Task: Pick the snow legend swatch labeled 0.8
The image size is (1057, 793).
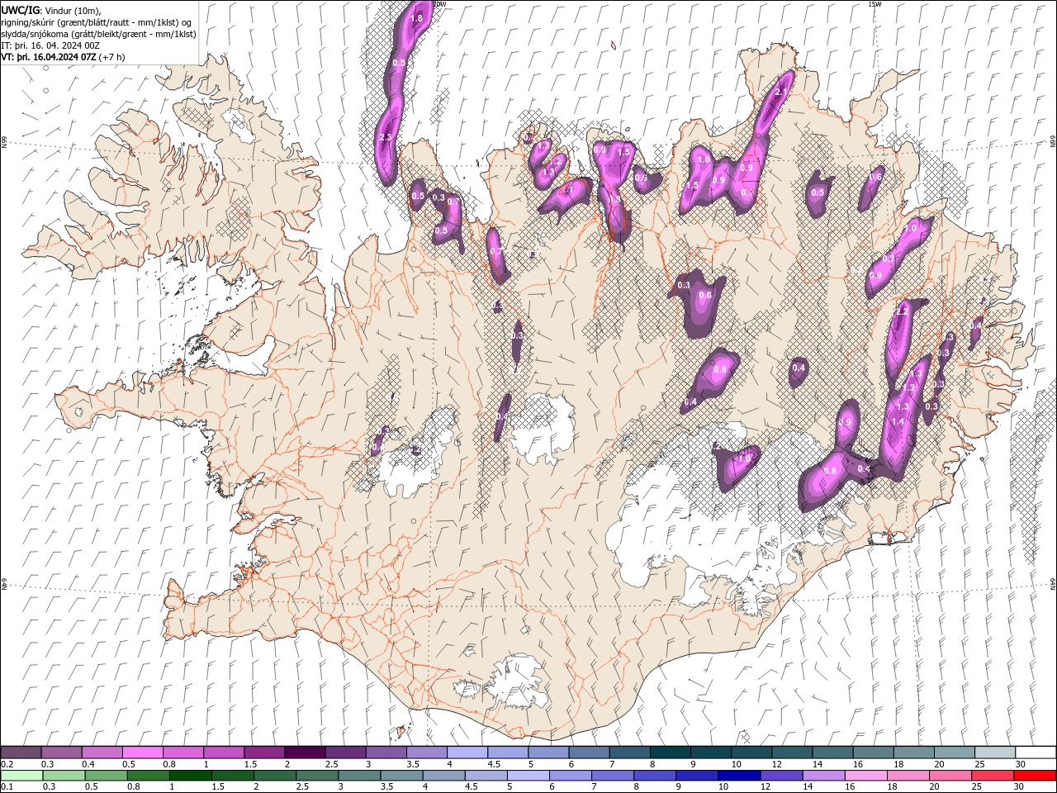Action: click(182, 753)
